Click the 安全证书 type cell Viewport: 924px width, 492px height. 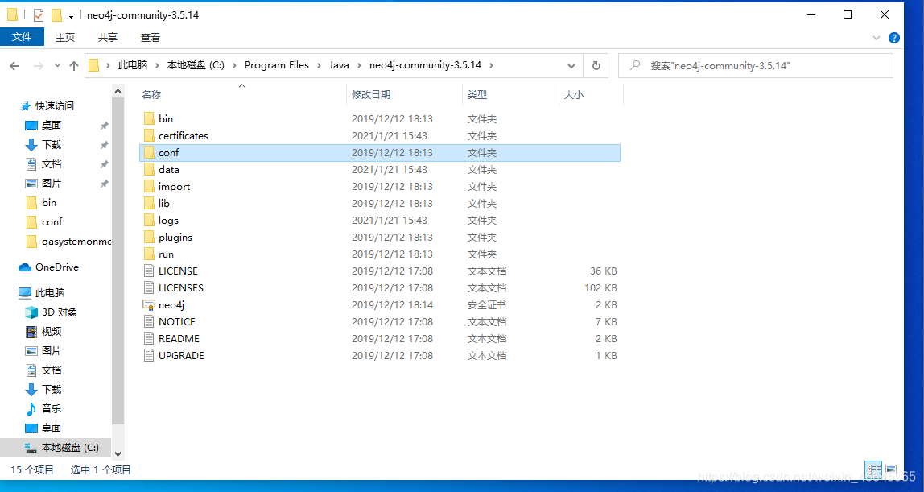point(487,305)
